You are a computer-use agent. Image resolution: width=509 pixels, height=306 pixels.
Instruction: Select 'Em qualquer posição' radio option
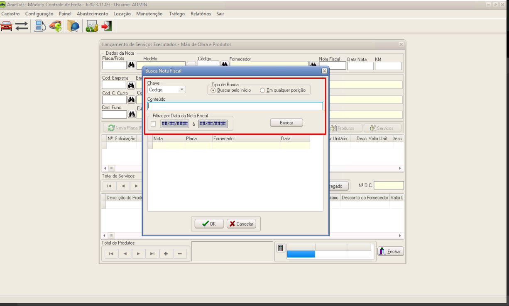262,90
